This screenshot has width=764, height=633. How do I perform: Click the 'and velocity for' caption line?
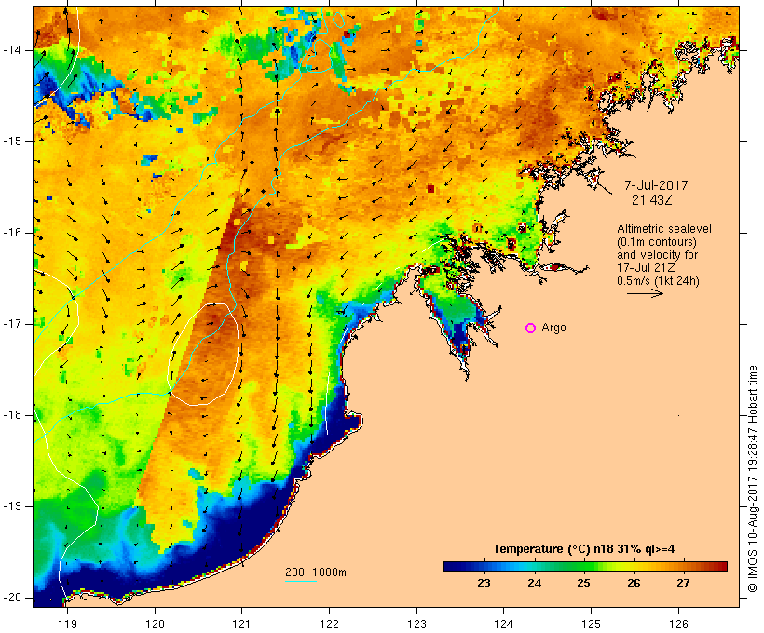point(657,255)
